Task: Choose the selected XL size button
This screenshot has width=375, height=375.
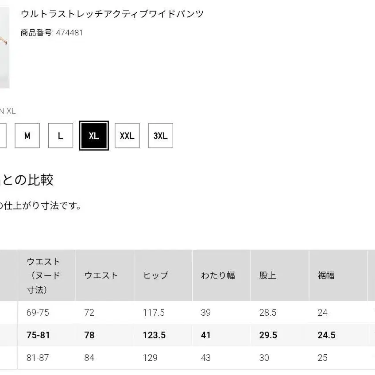Action: click(94, 135)
